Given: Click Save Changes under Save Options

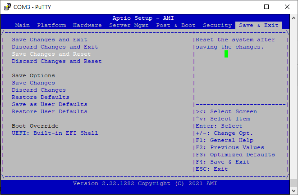Looking at the screenshot, I should point(33,83).
